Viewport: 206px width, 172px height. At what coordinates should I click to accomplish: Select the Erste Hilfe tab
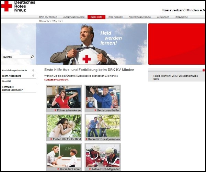[96, 17]
